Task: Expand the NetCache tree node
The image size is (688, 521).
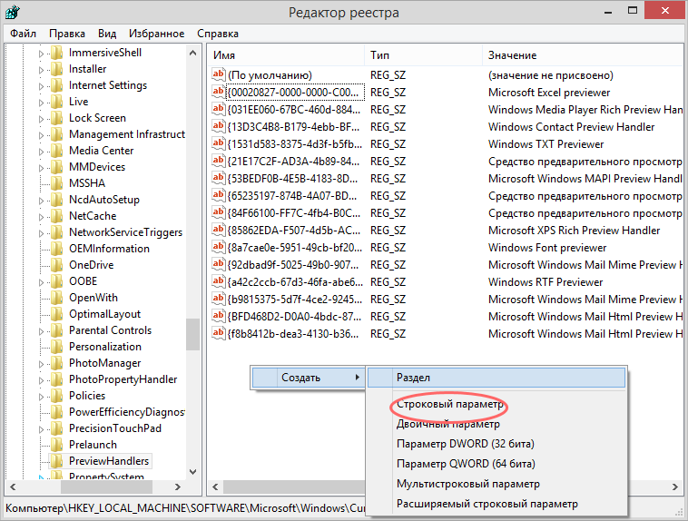Action: [x=41, y=217]
